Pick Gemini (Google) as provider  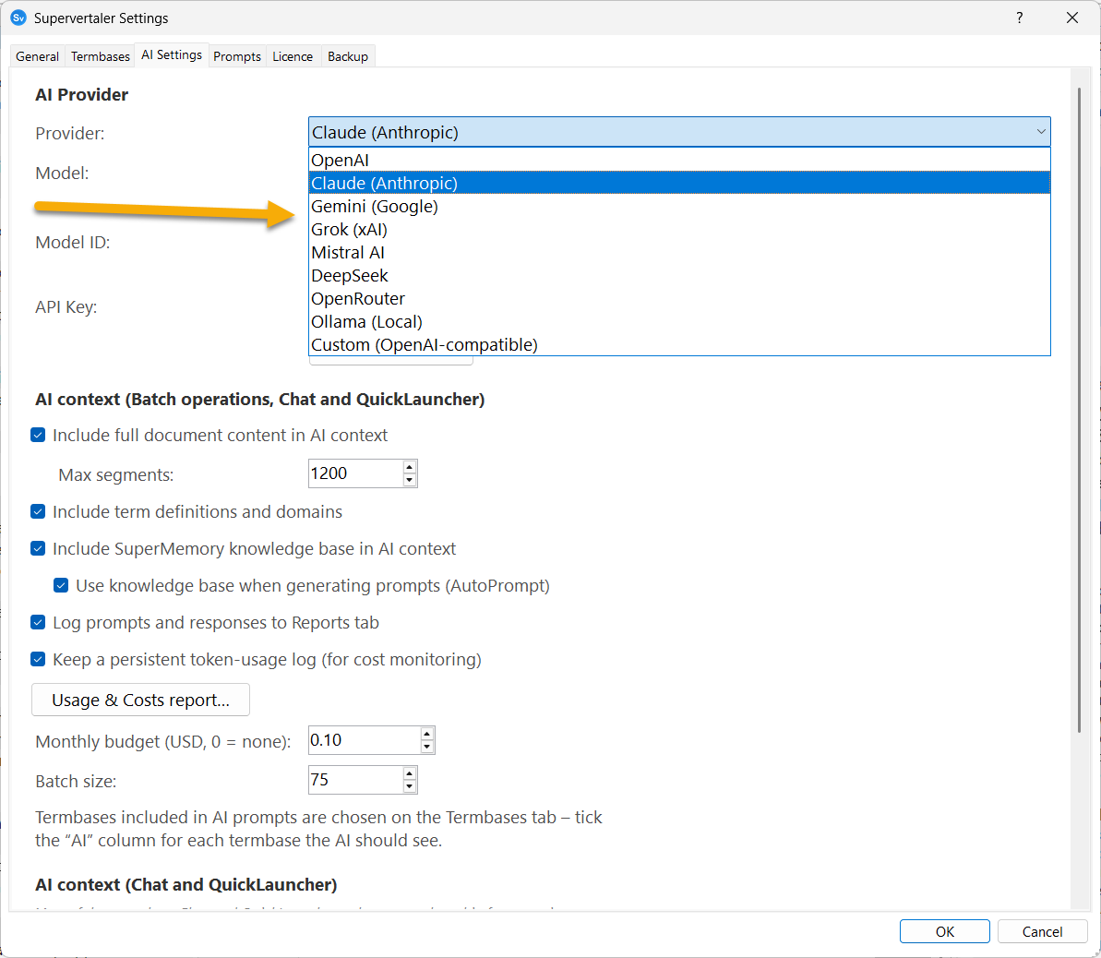tap(679, 207)
